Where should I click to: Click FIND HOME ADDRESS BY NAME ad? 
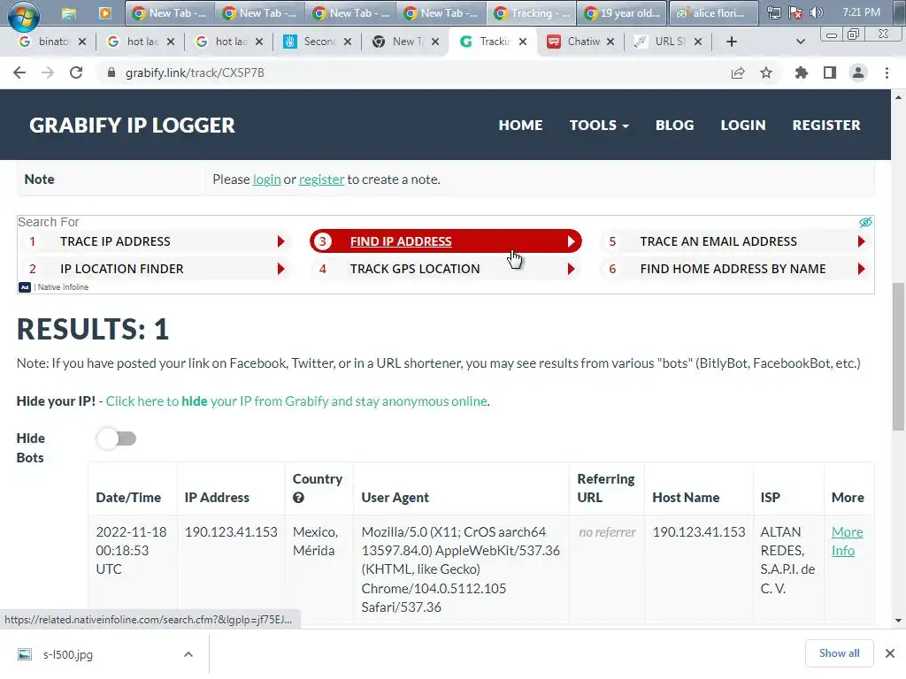736,269
